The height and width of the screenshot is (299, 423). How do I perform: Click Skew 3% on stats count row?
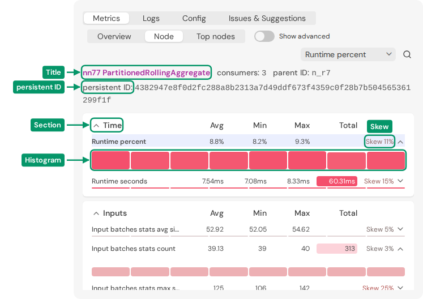[x=380, y=249]
